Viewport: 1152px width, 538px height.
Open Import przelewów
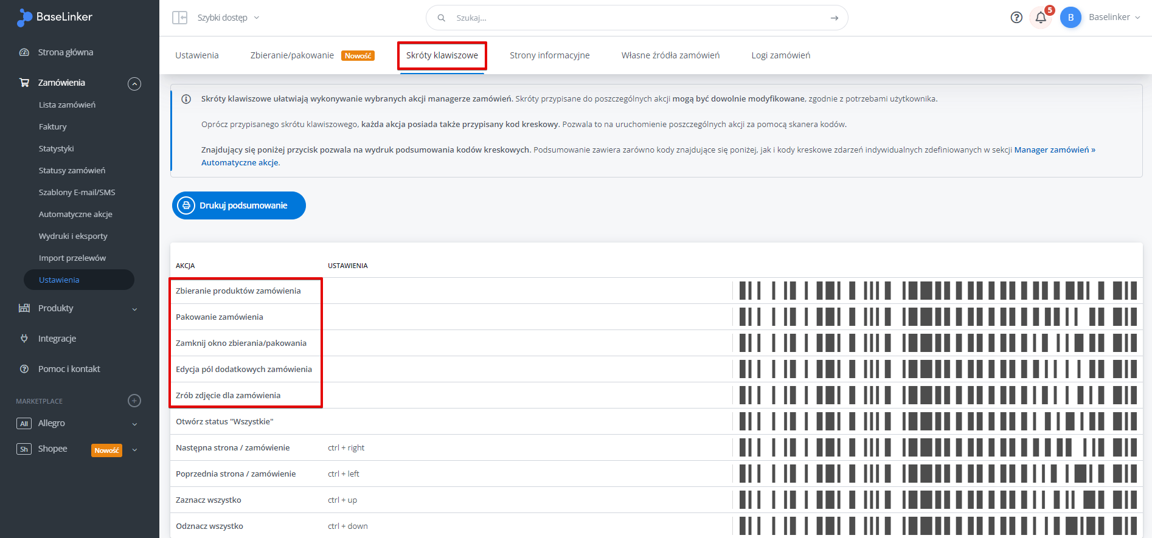(72, 258)
